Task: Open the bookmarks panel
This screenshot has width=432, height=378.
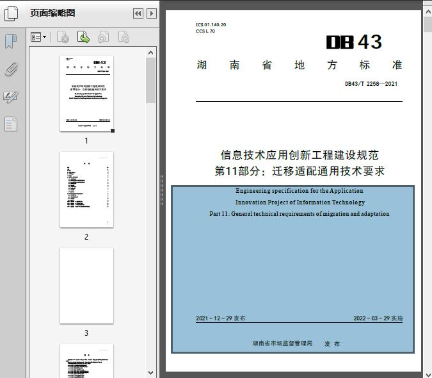Action: tap(11, 42)
